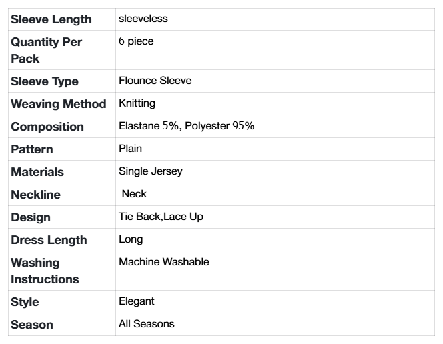
Task: Click the 'All Seasons' value
Action: click(x=146, y=324)
